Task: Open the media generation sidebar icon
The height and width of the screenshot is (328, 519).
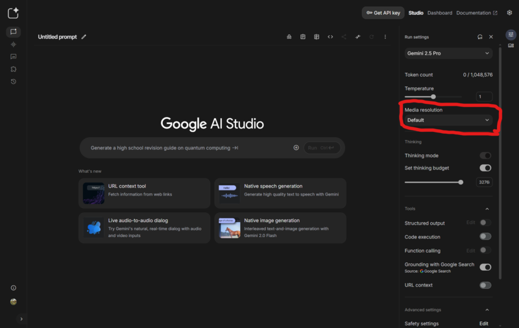Action: pyautogui.click(x=13, y=57)
